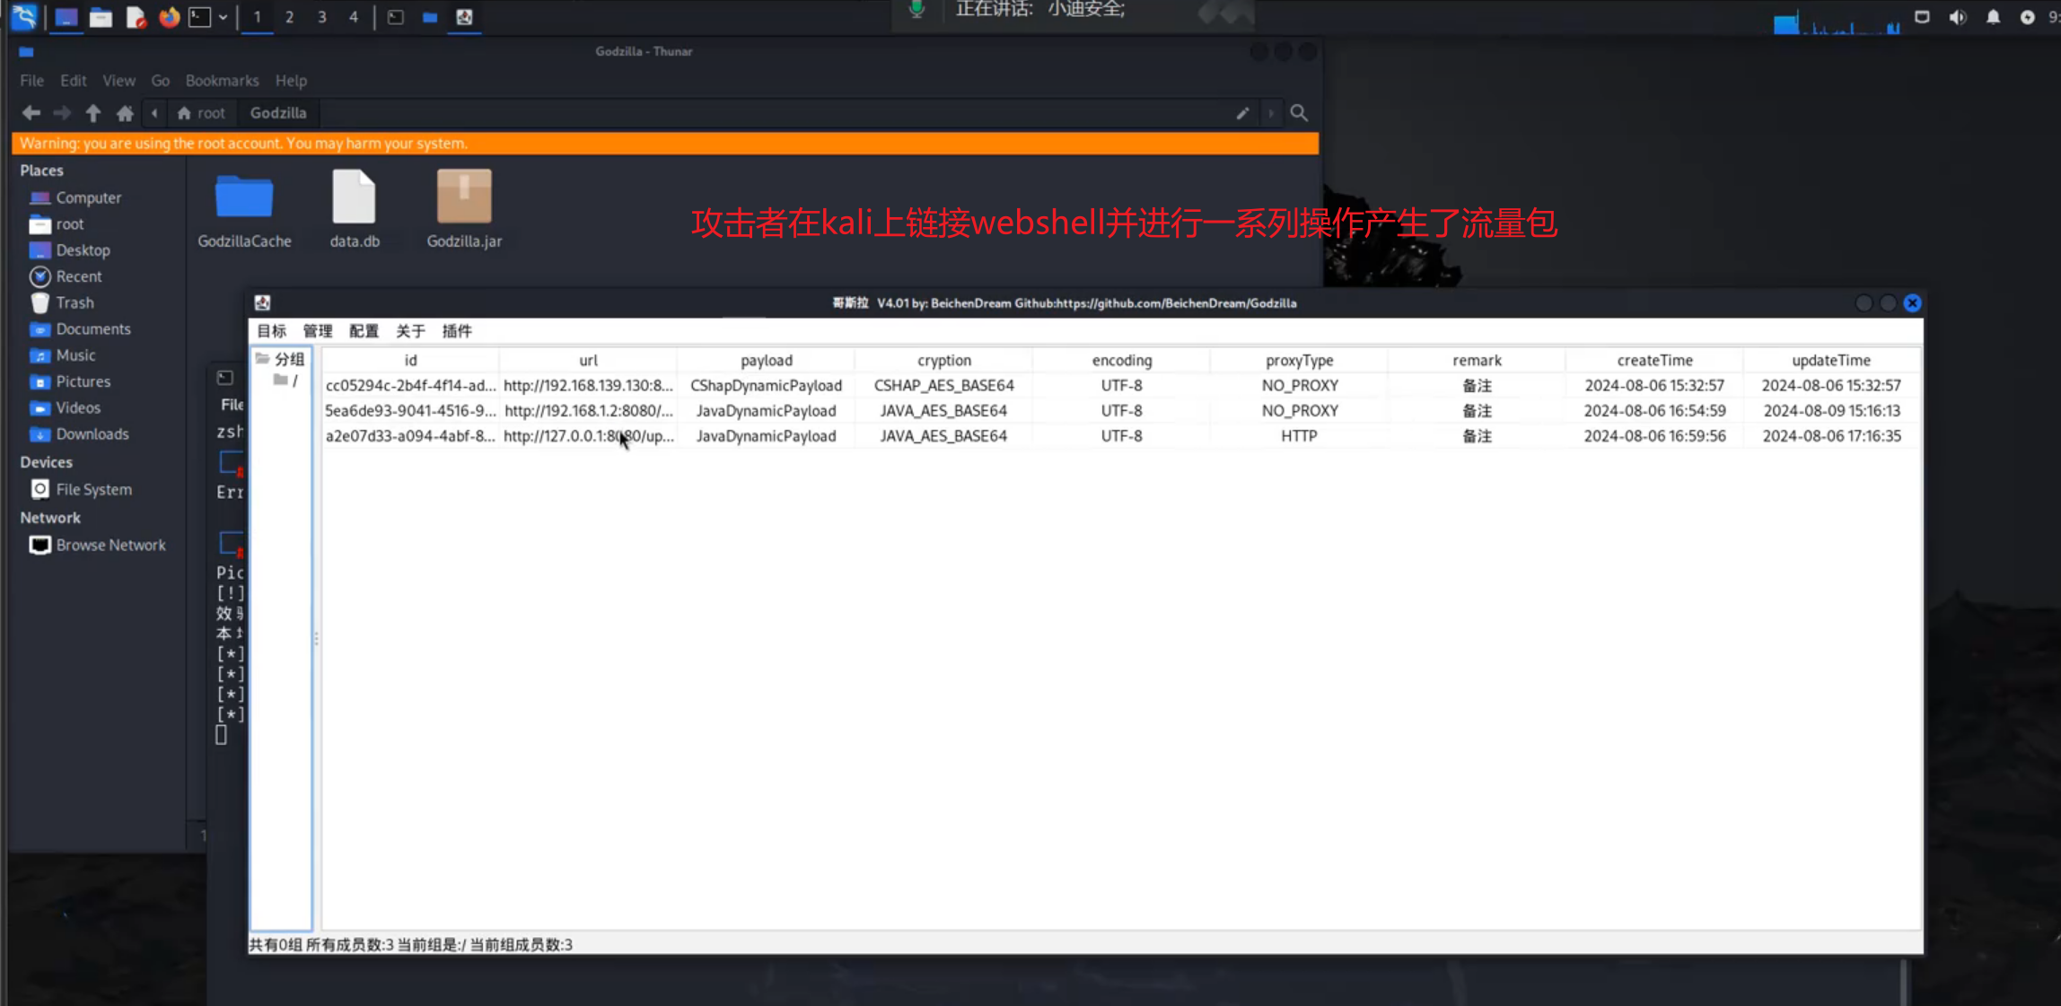2061x1006 pixels.
Task: Switch to workspace 3
Action: pos(321,17)
